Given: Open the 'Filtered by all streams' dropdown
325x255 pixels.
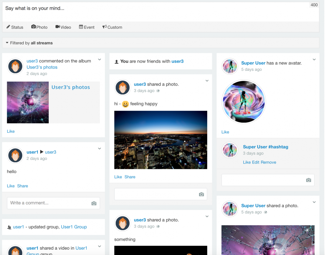Looking at the screenshot, I should (160, 43).
